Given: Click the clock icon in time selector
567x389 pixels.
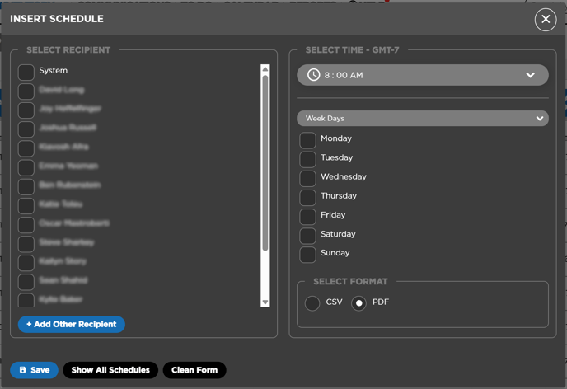Looking at the screenshot, I should click(x=314, y=75).
